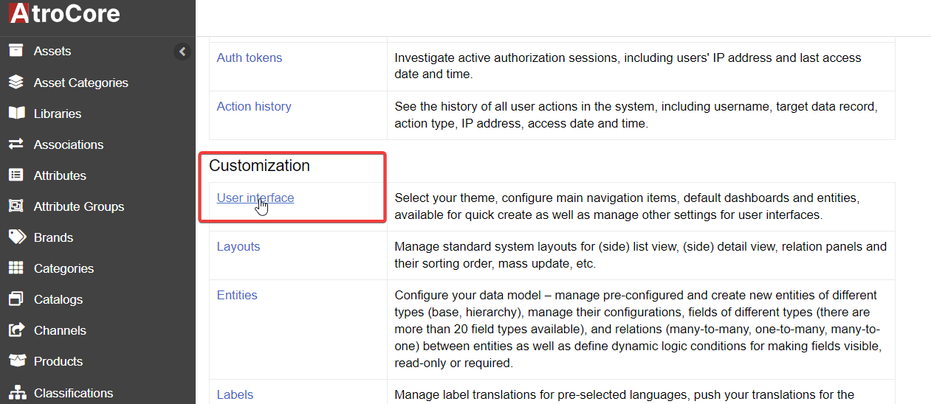
Task: Open the Auth tokens link
Action: tap(249, 58)
